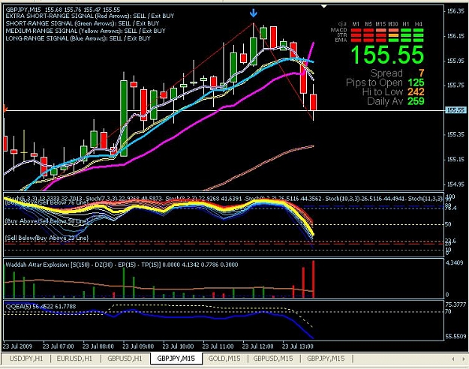Click the Spread value 7
This screenshot has width=469, height=369.
(x=421, y=73)
